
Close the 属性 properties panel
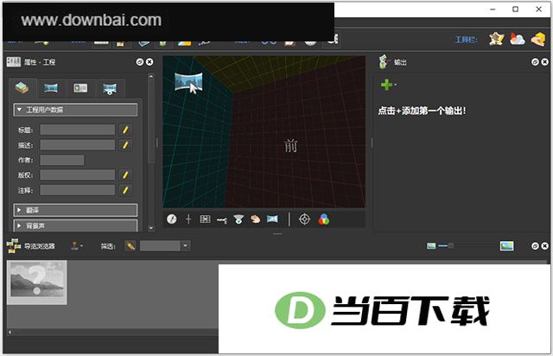tap(149, 62)
